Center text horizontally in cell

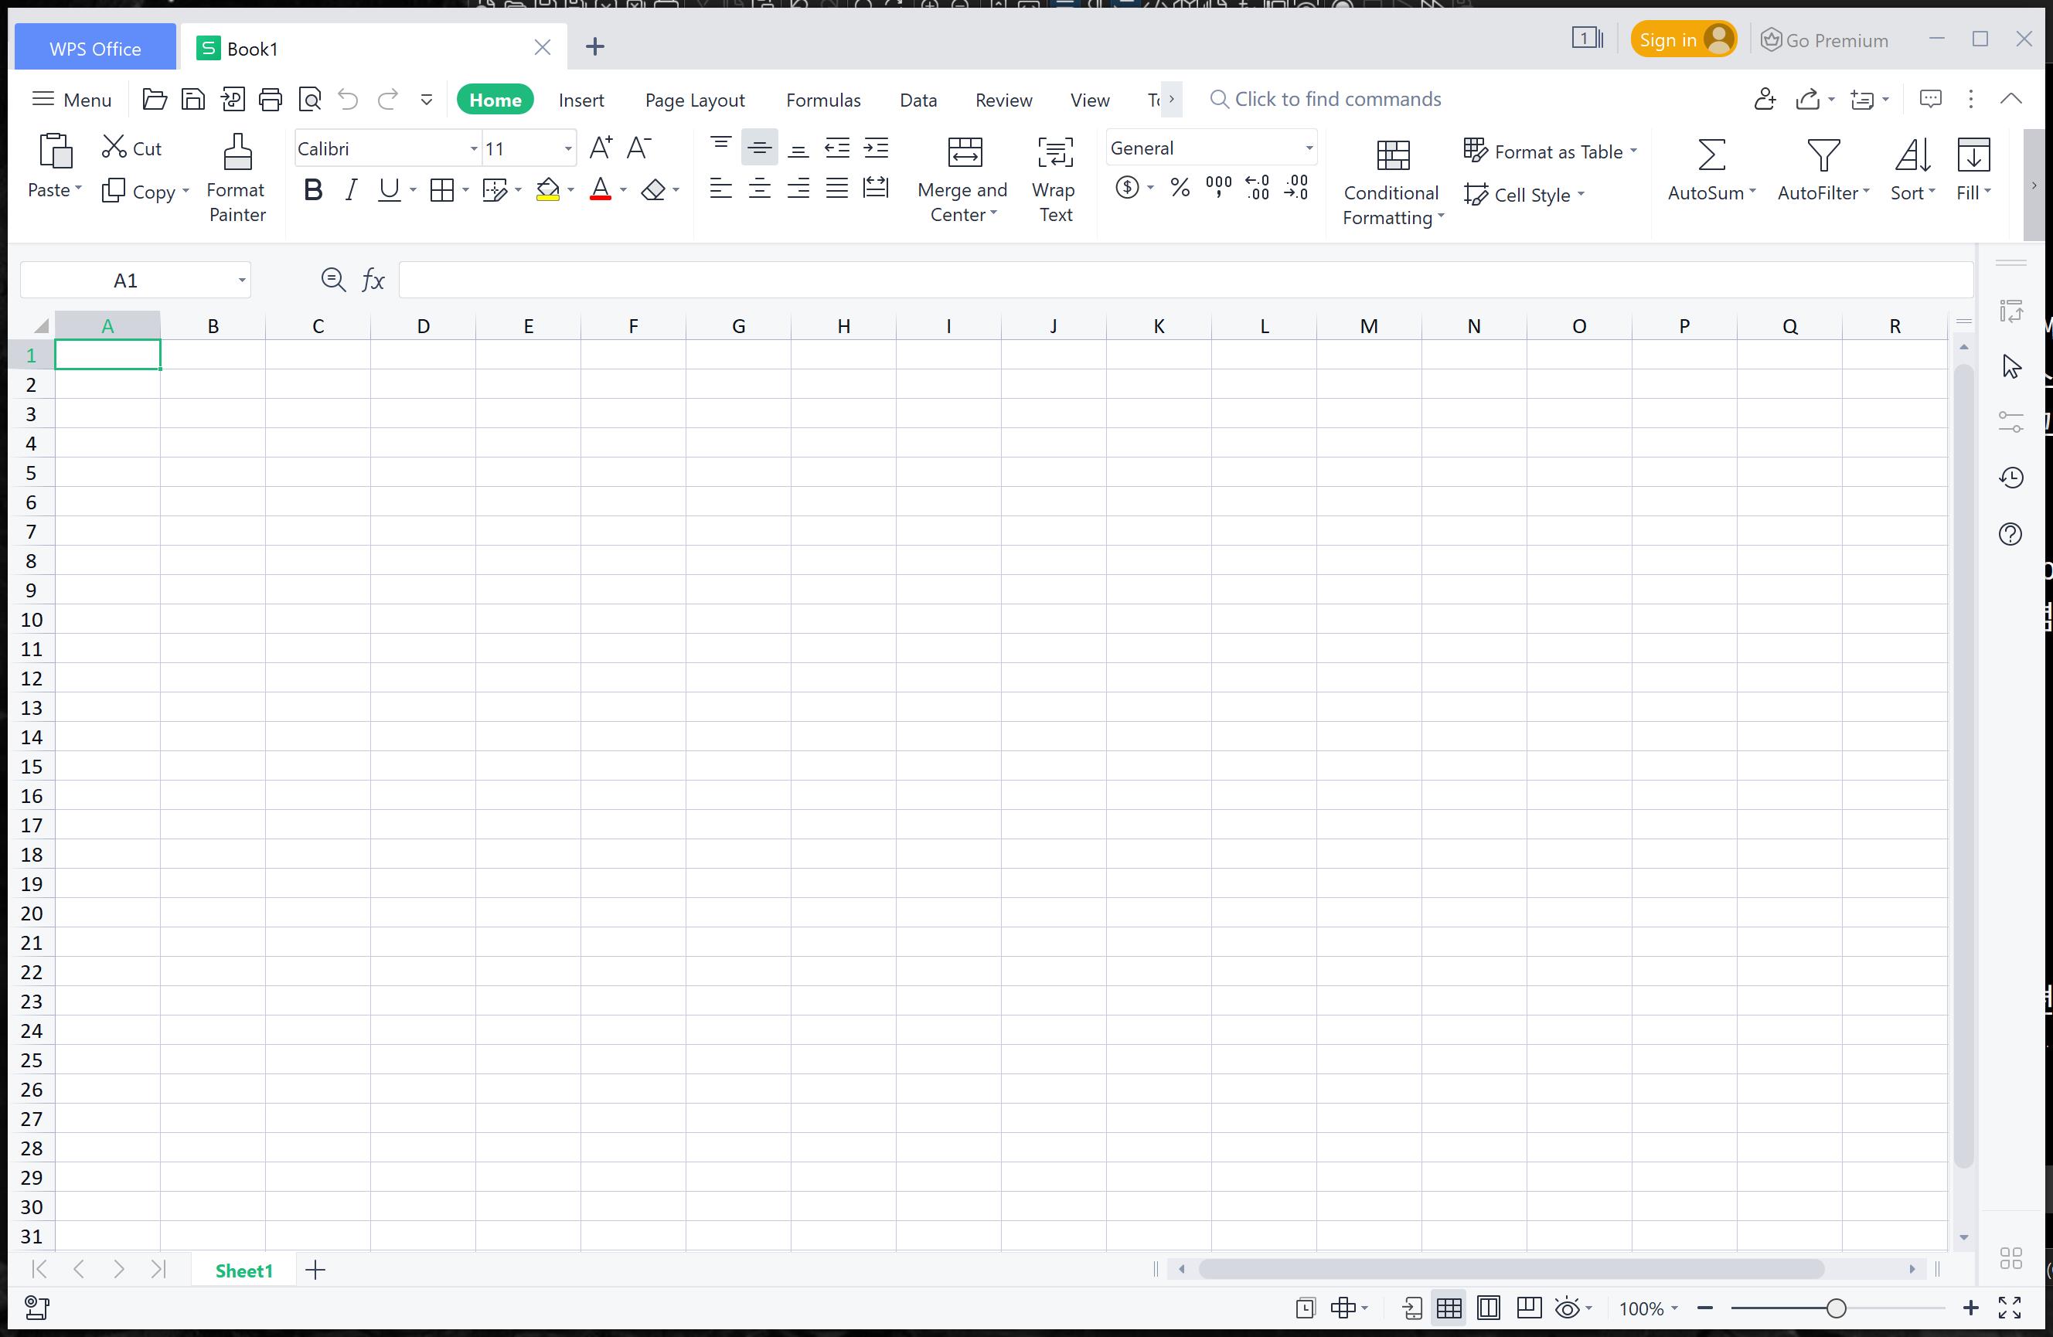click(760, 188)
